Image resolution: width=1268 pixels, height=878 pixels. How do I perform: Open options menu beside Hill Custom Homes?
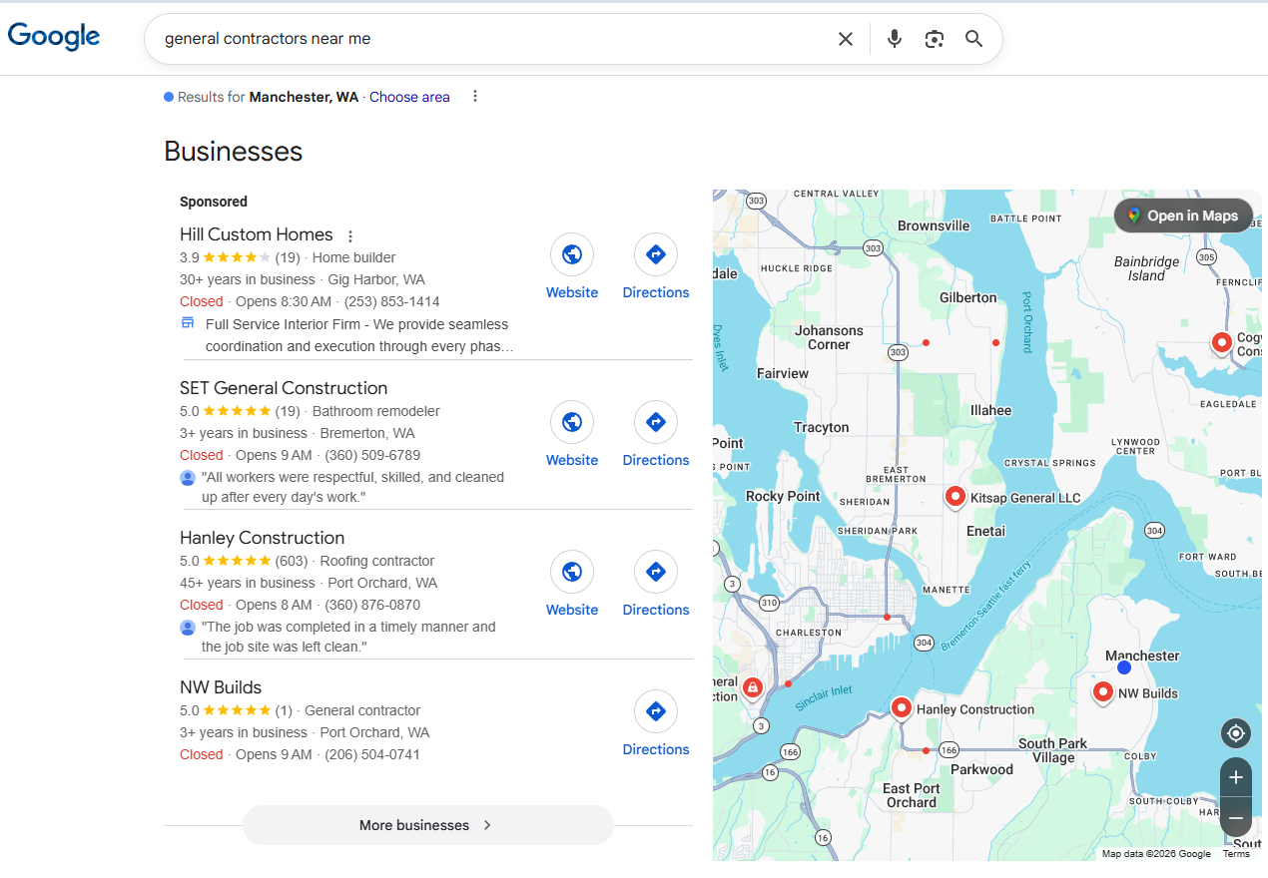pyautogui.click(x=350, y=236)
